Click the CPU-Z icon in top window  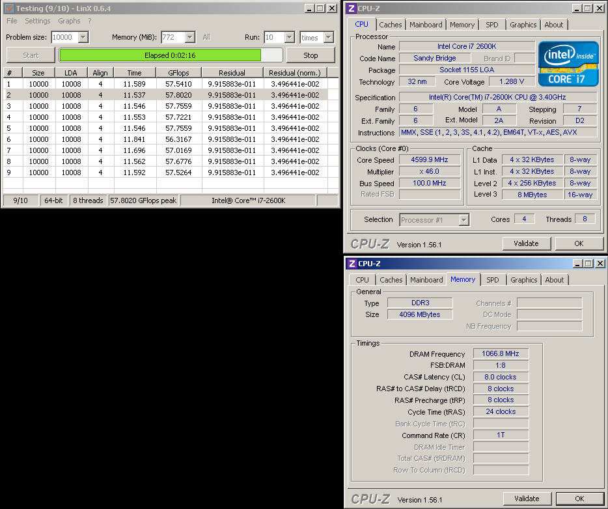(x=352, y=8)
